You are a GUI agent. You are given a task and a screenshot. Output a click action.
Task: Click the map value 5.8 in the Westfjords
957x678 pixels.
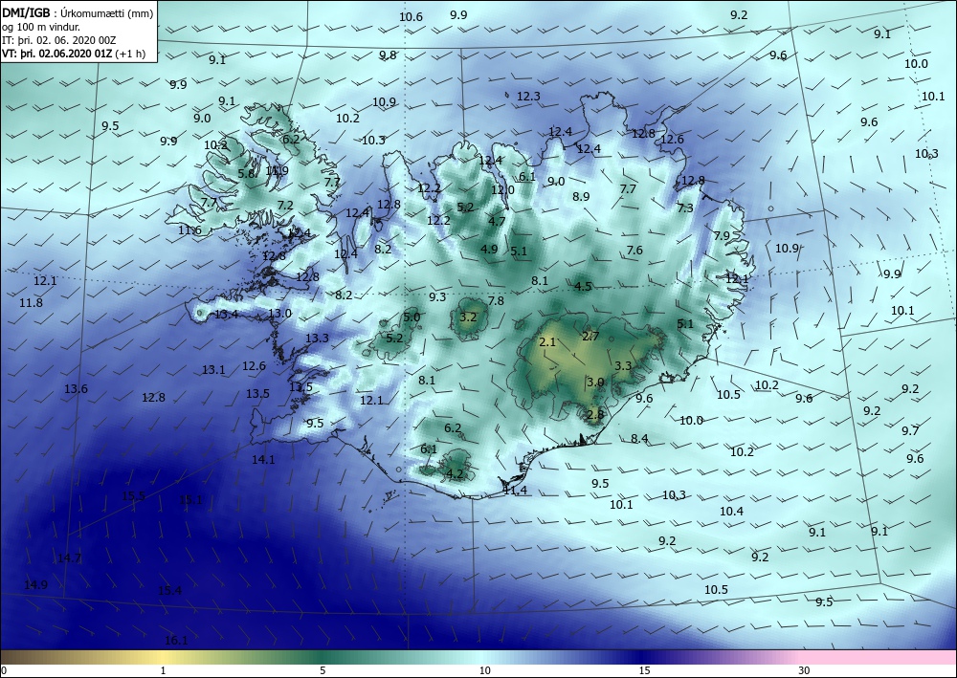[246, 174]
